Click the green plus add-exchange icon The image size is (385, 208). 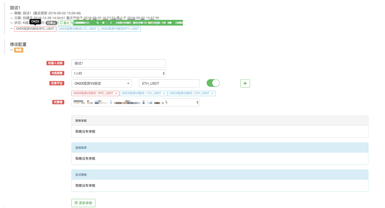[245, 83]
